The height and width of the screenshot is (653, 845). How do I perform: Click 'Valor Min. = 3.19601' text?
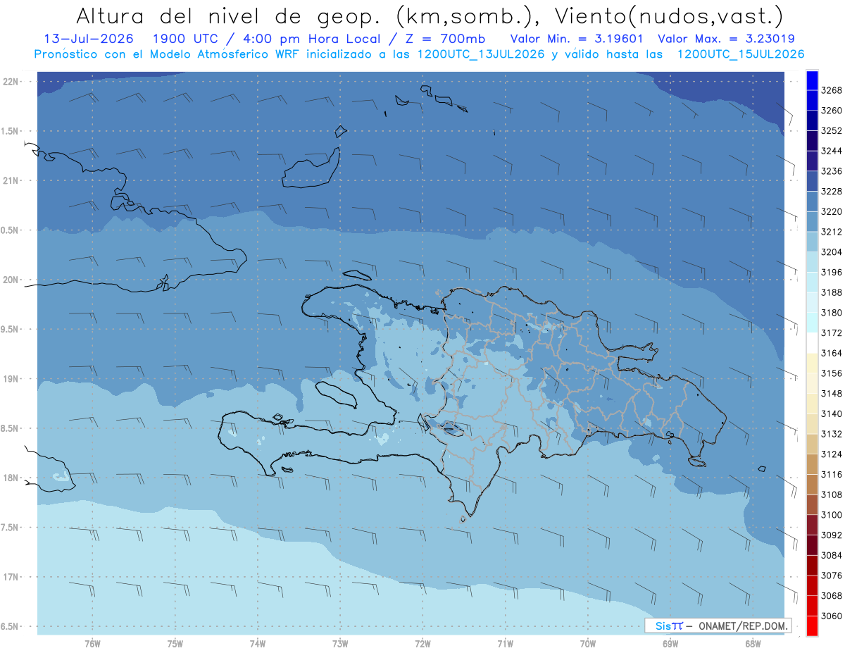pos(578,39)
